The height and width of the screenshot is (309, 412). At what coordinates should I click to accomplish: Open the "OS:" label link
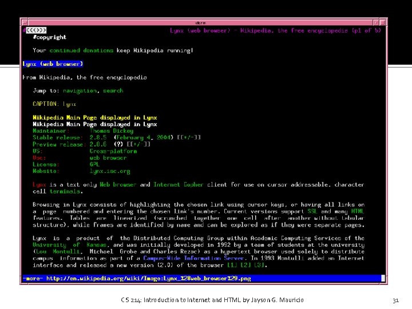[x=38, y=151]
